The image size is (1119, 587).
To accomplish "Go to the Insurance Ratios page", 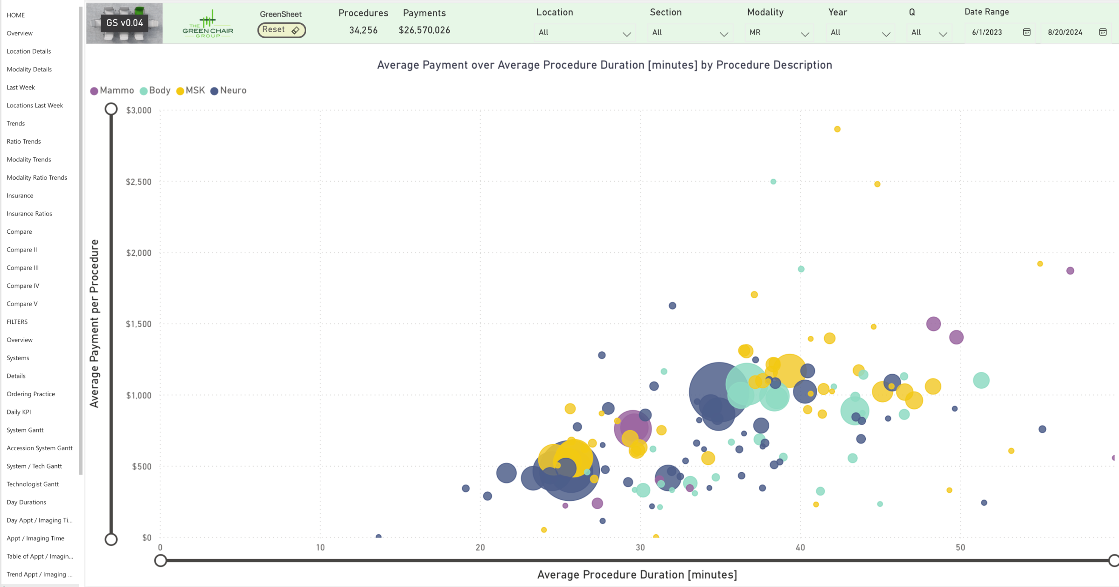I will 29,213.
